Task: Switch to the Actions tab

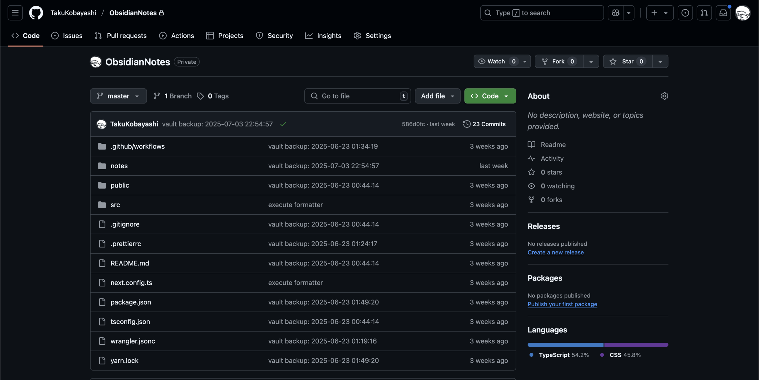Action: pyautogui.click(x=176, y=35)
